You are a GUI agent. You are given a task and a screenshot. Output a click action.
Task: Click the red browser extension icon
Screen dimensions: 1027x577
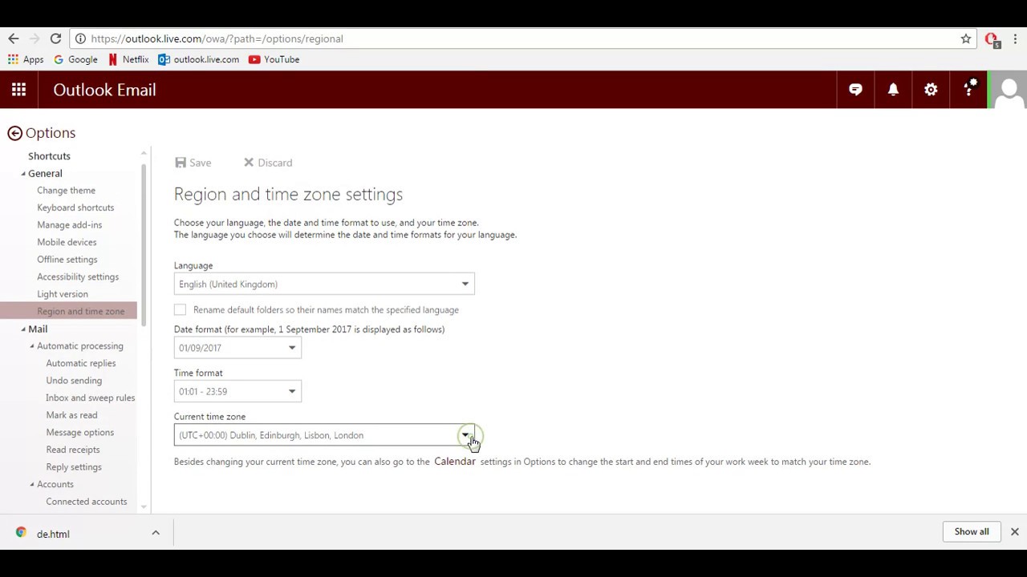992,39
